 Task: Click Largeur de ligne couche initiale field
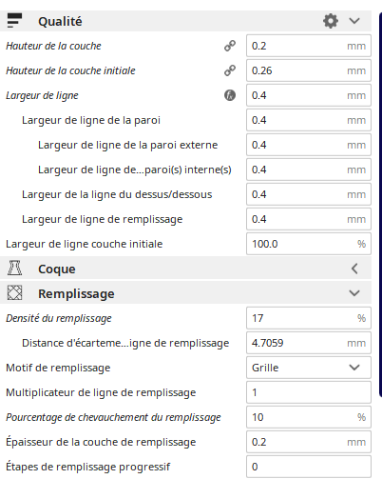(309, 244)
